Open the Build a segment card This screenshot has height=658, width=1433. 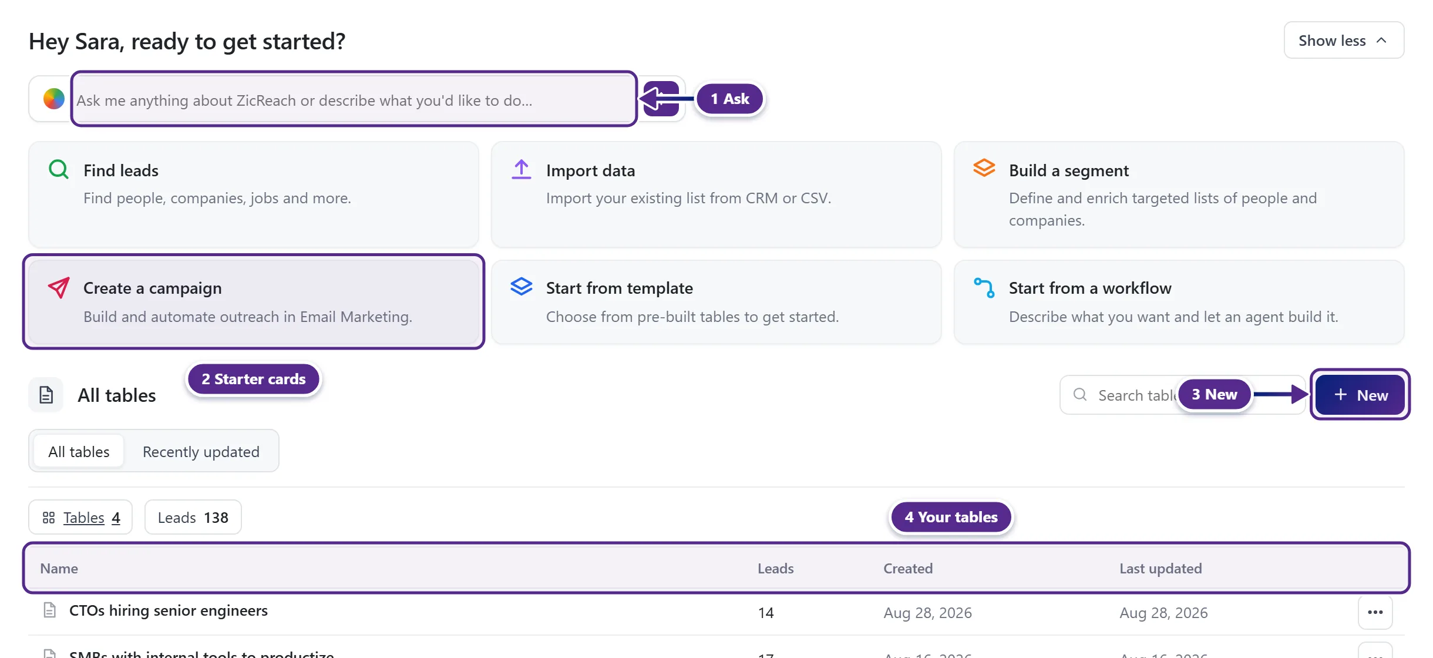click(1179, 194)
